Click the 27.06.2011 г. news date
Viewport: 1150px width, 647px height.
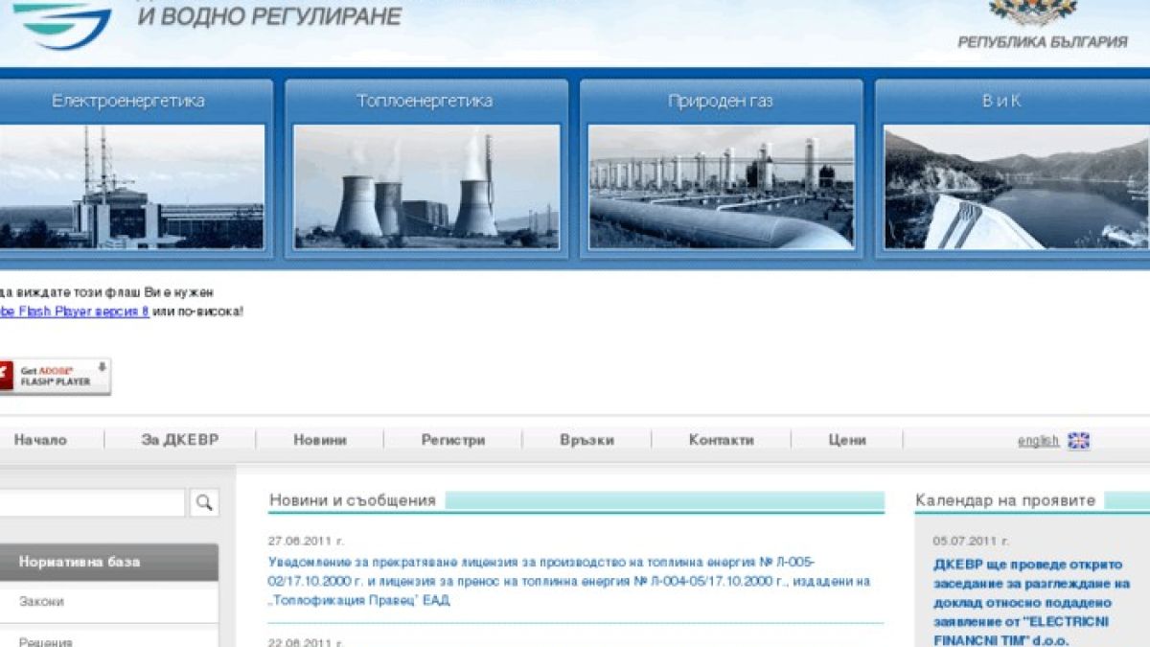tap(306, 541)
